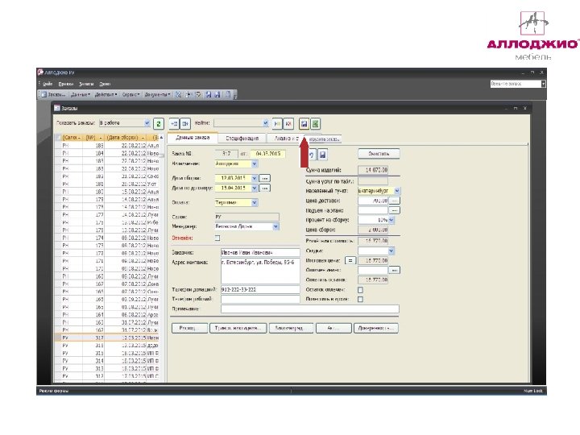Click into the Адрес монтажа text area

(260, 271)
